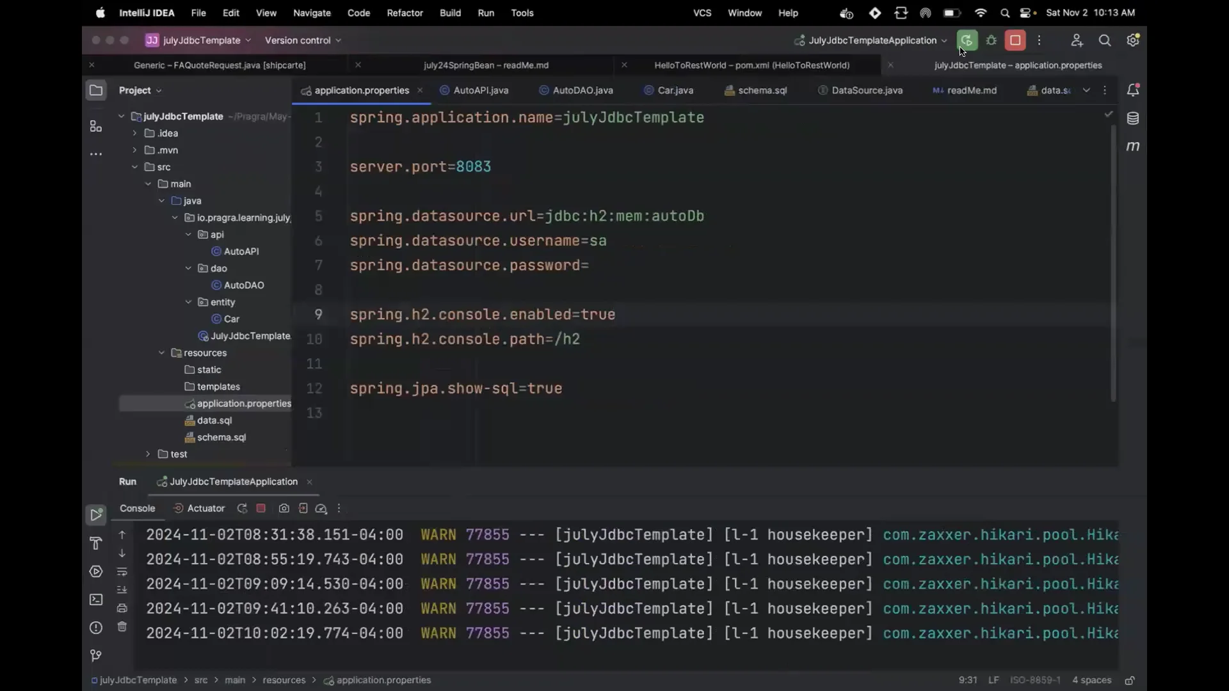This screenshot has height=691, width=1229.
Task: Open data.sql in project tree
Action: tap(208, 420)
